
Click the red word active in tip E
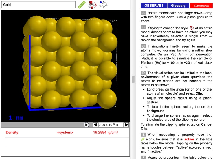(189, 139)
